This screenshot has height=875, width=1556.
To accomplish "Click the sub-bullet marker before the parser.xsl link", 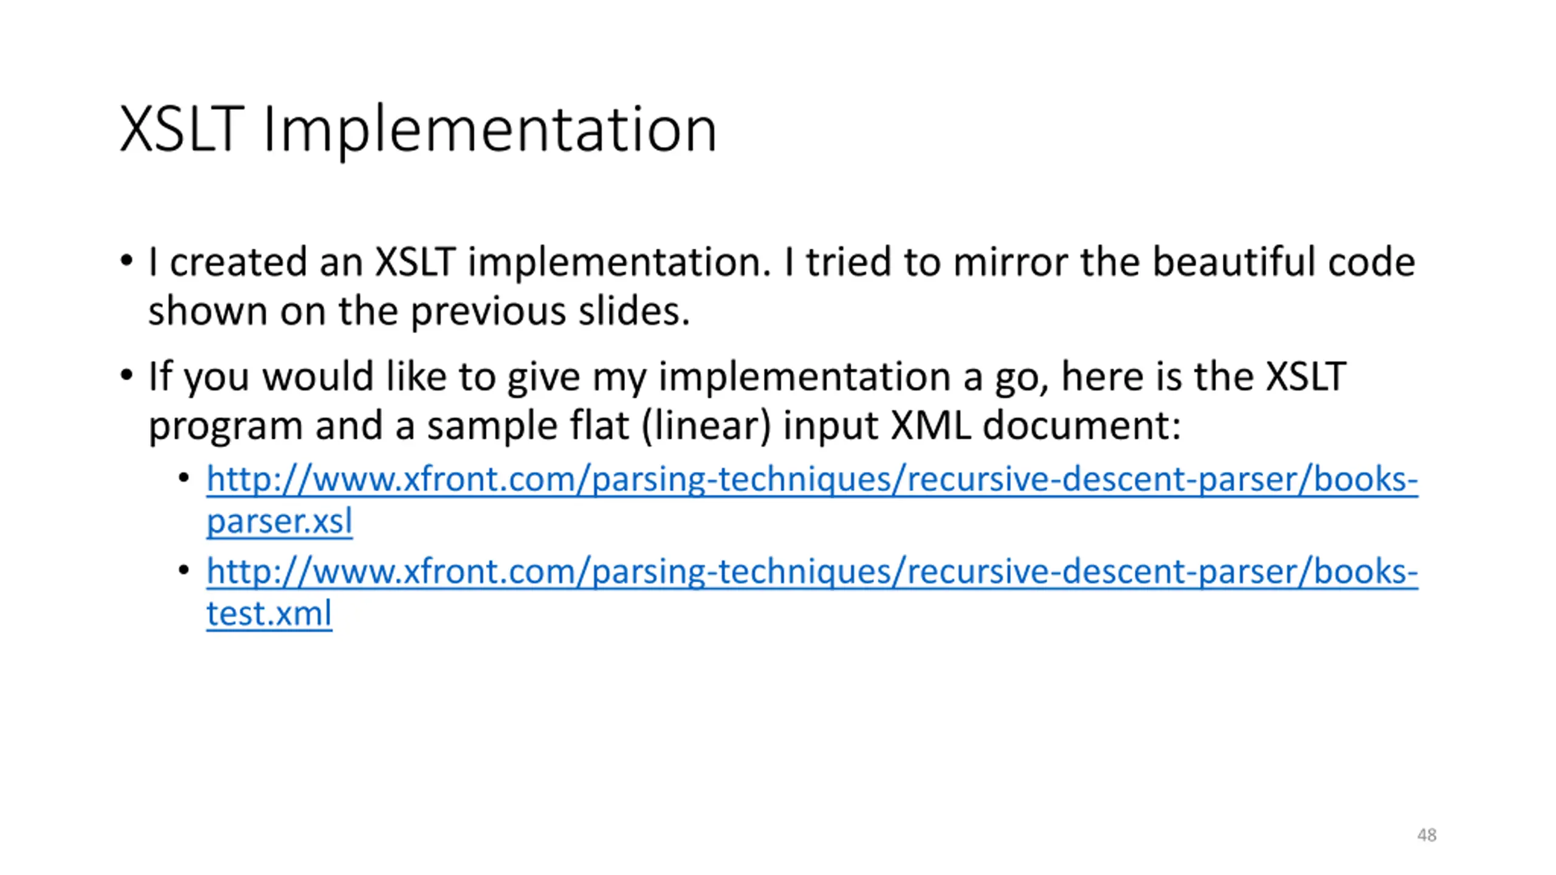I will click(184, 478).
